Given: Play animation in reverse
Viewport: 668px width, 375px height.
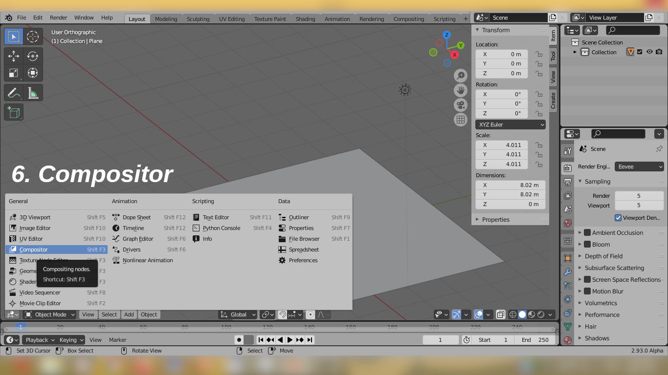Looking at the screenshot, I should [x=280, y=340].
